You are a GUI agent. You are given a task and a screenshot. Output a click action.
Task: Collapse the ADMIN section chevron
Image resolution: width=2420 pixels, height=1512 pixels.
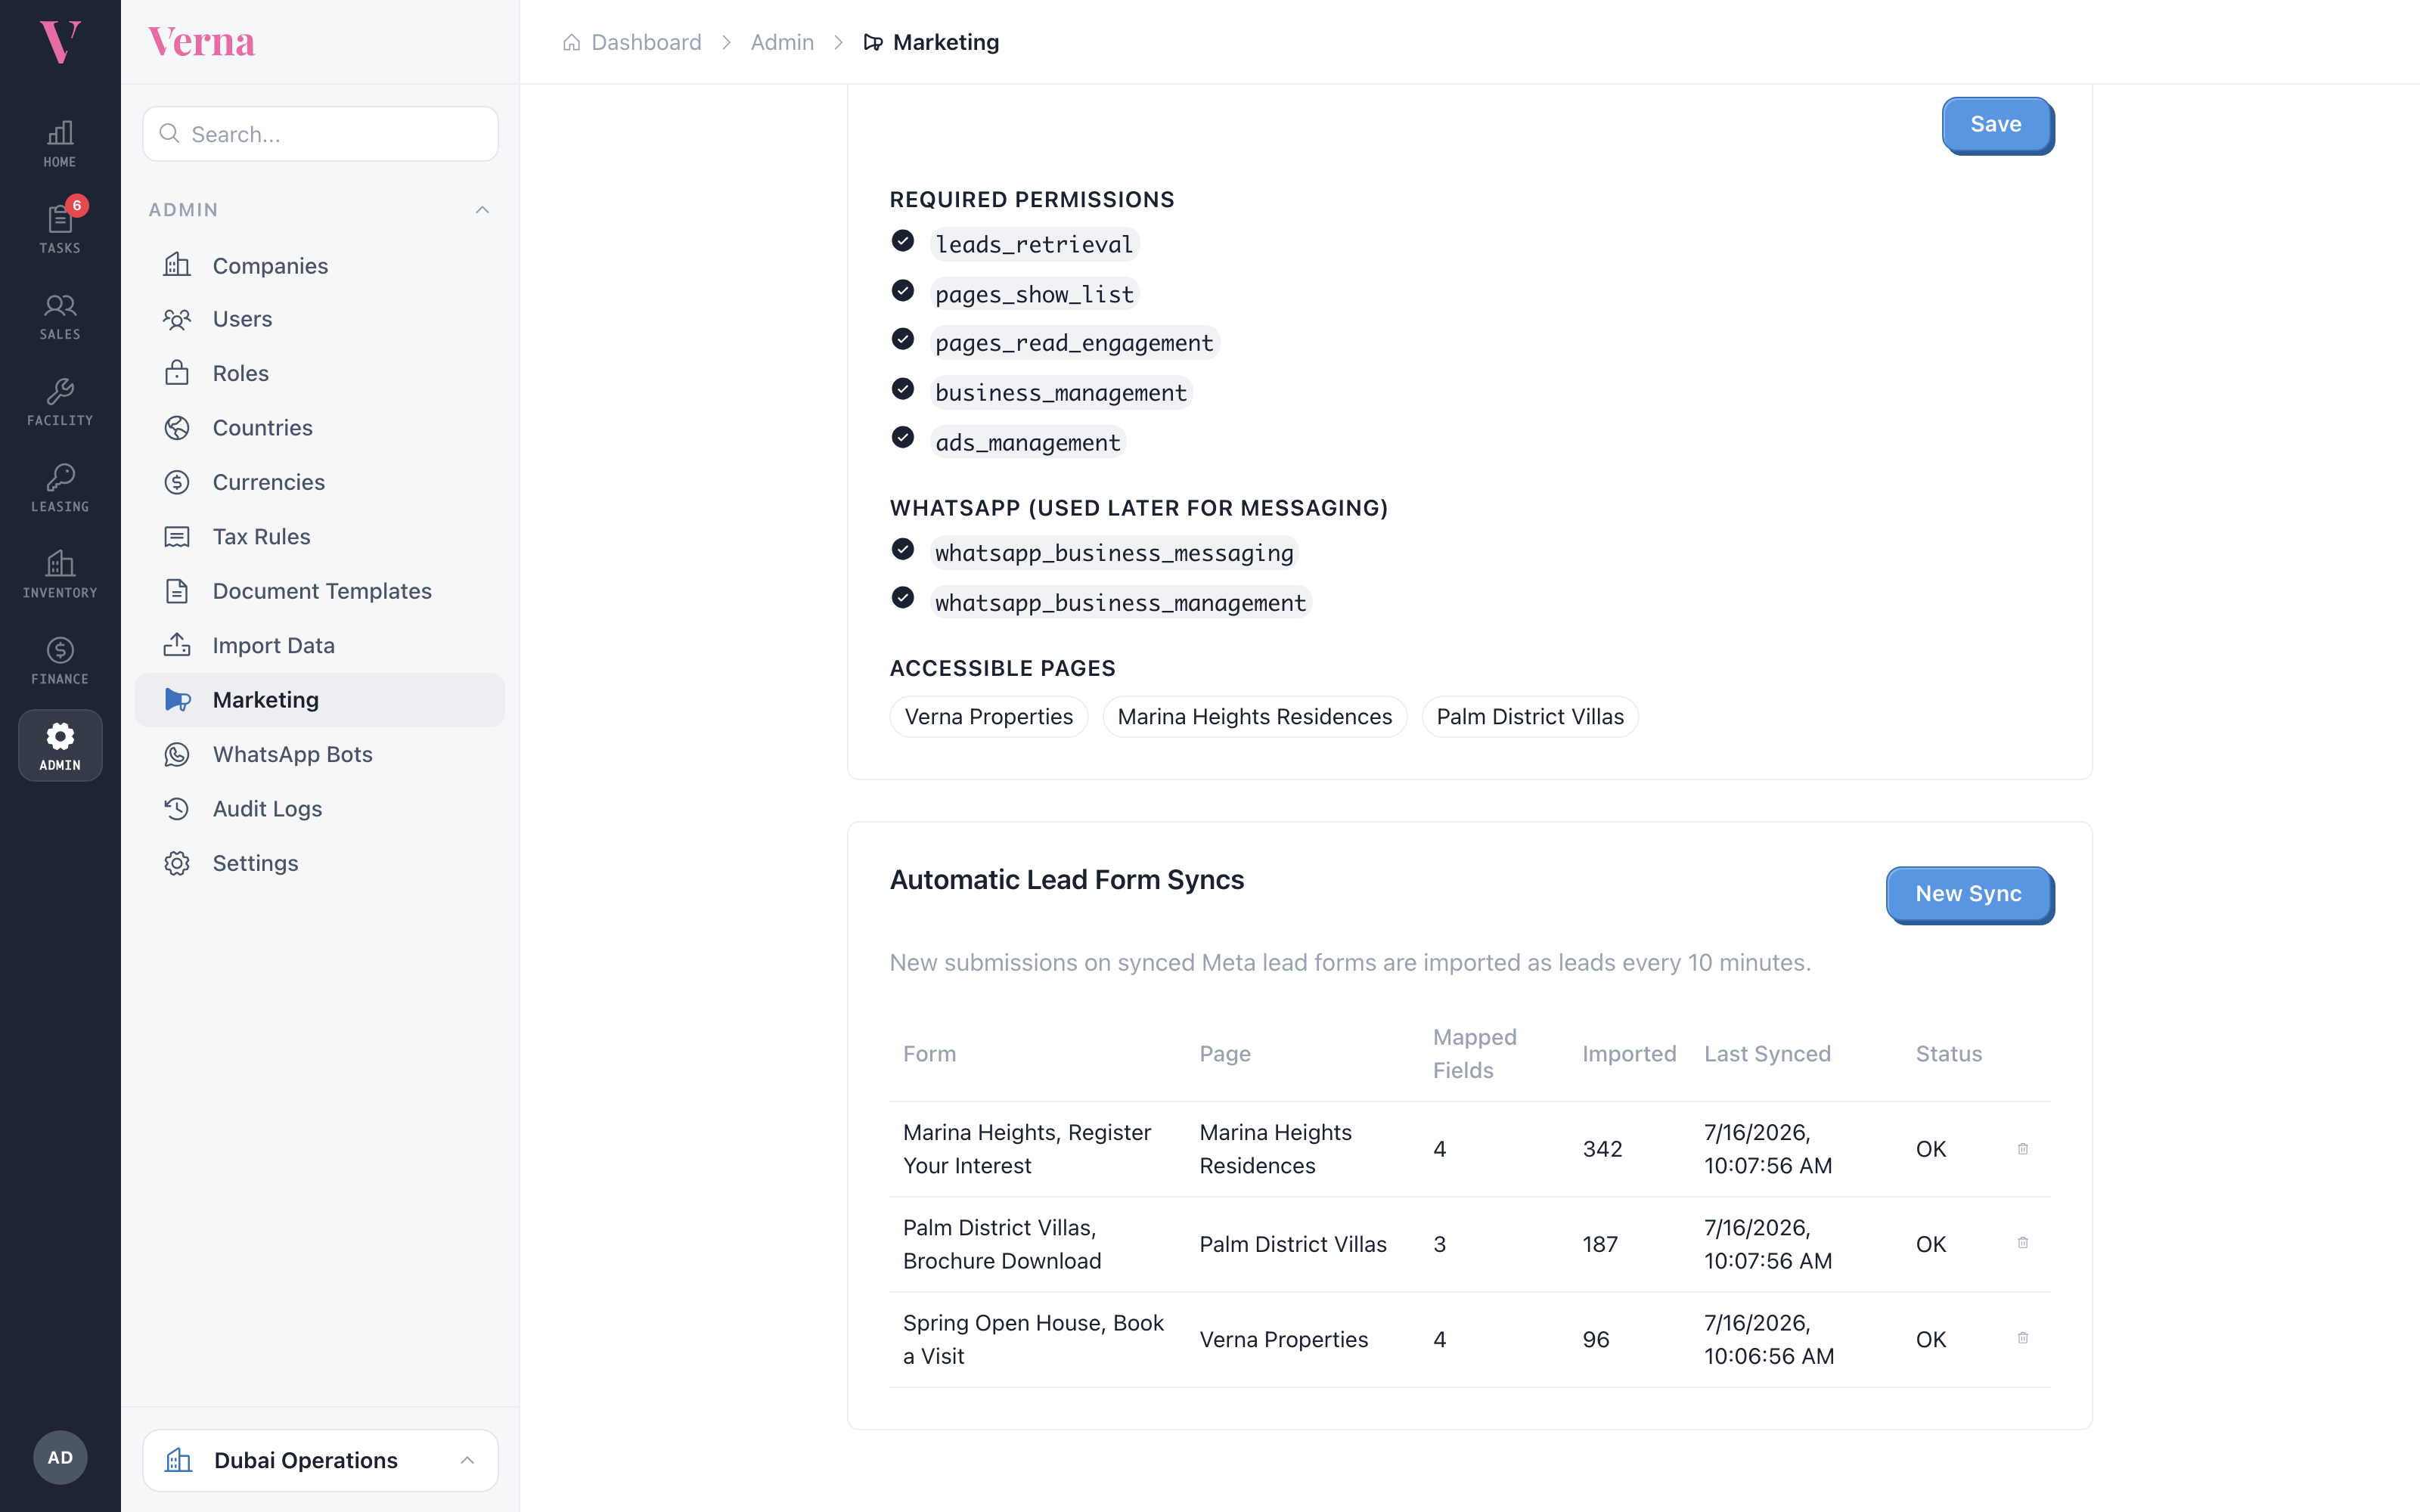[482, 210]
